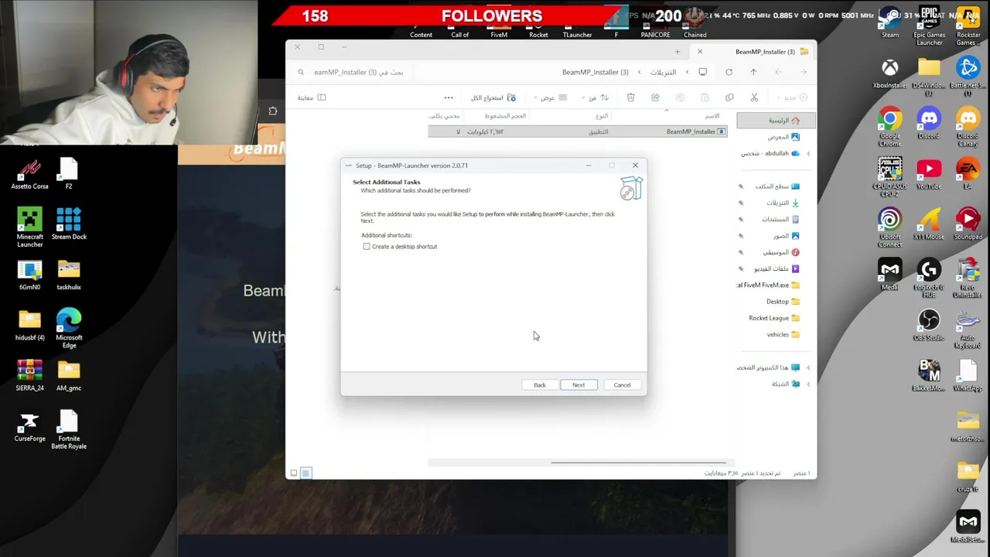Click Next in BeamMP-Launcher Setup
The image size is (990, 557).
[x=579, y=384]
